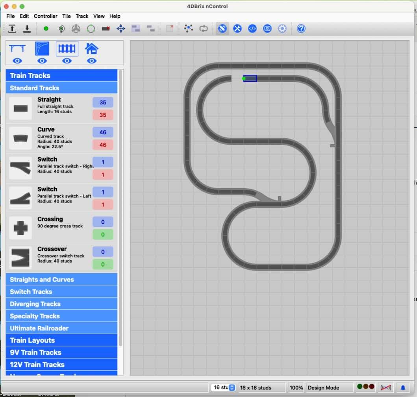Screen dimensions: 417x397
Task: Hide the buildings layer via eye icon
Action: click(x=91, y=61)
